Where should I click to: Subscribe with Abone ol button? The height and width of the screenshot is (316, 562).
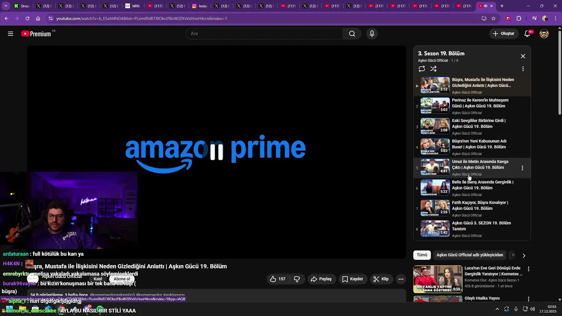point(122,279)
